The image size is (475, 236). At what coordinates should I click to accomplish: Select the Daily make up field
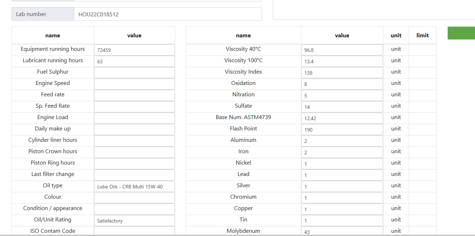(x=134, y=130)
